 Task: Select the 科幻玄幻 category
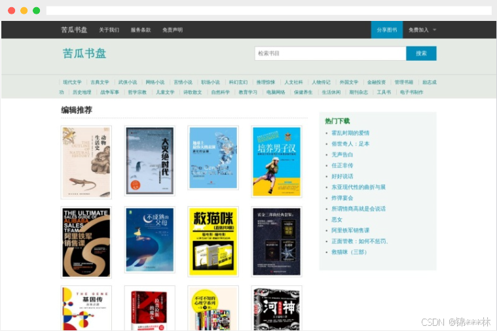point(238,82)
